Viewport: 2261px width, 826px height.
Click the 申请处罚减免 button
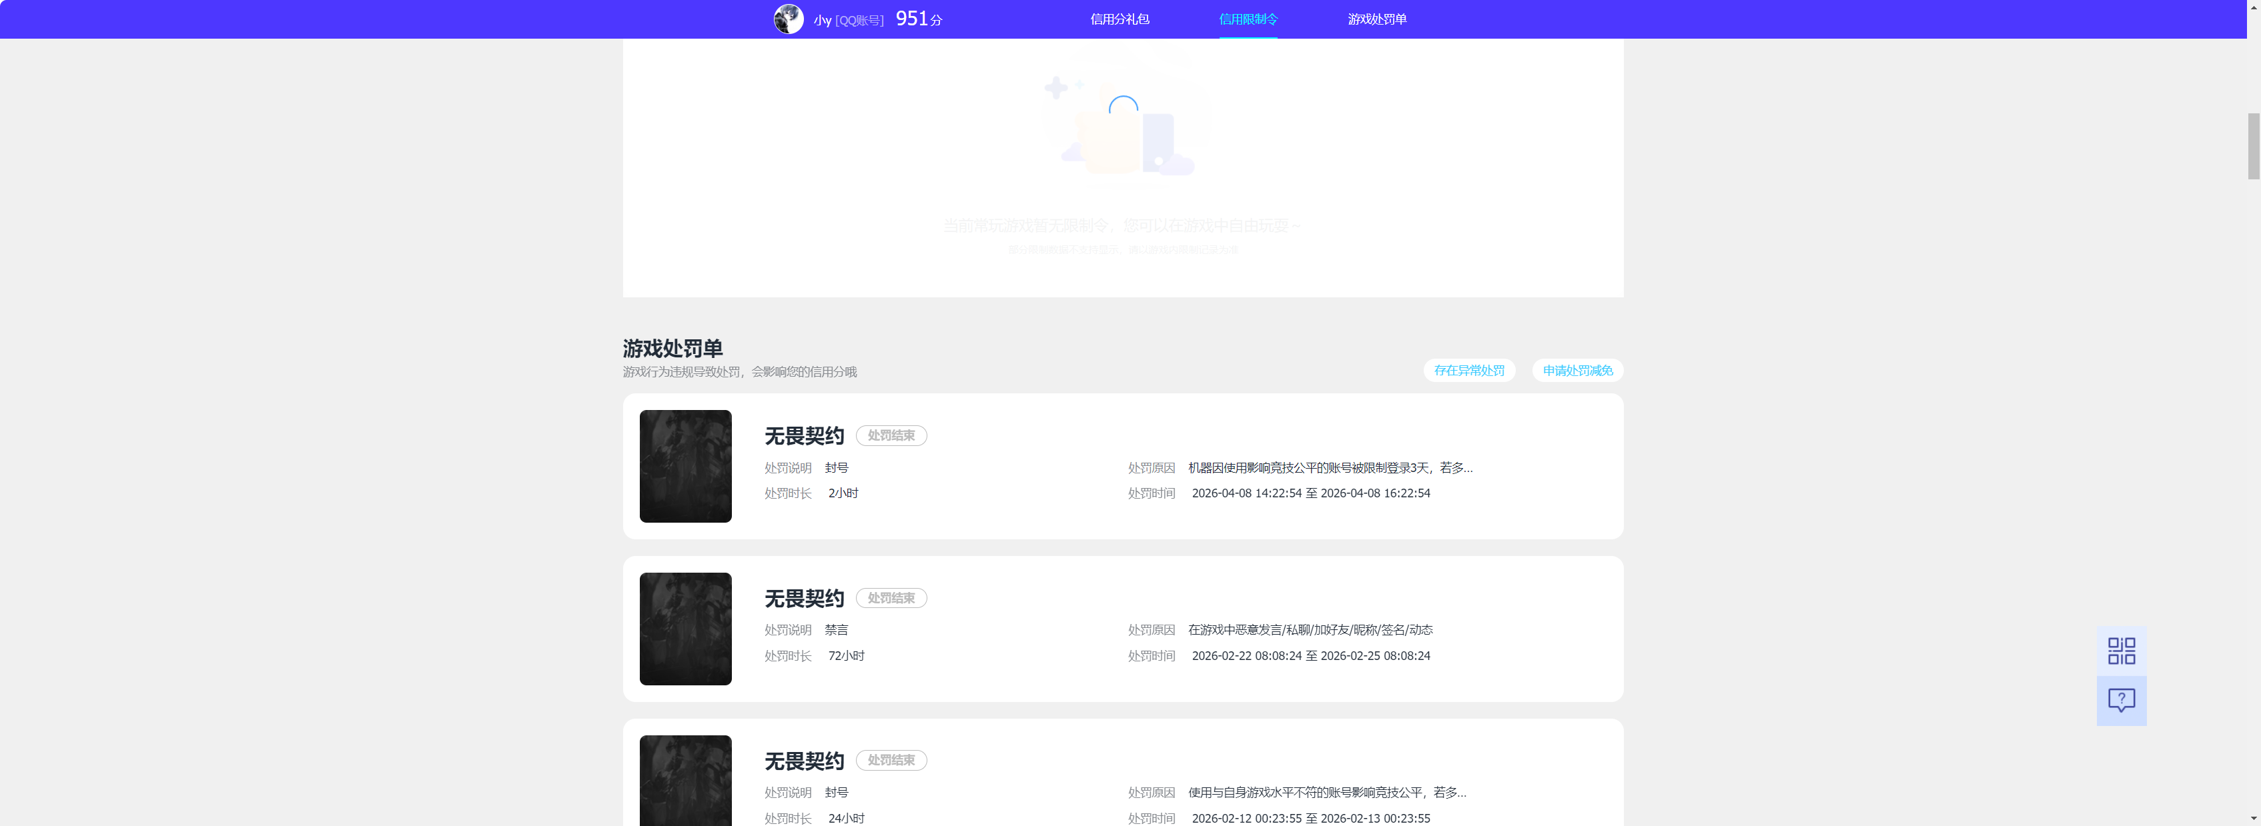coord(1577,370)
